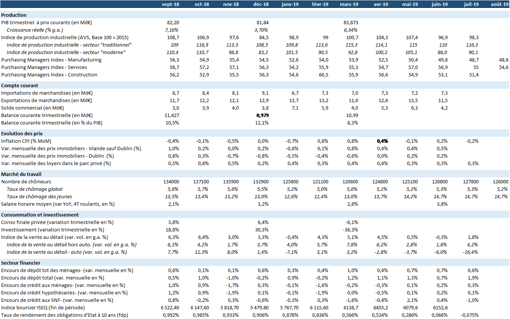Click the chômeurs value 137100
Screen dimensions: 510x319
pyautogui.click(x=201, y=182)
